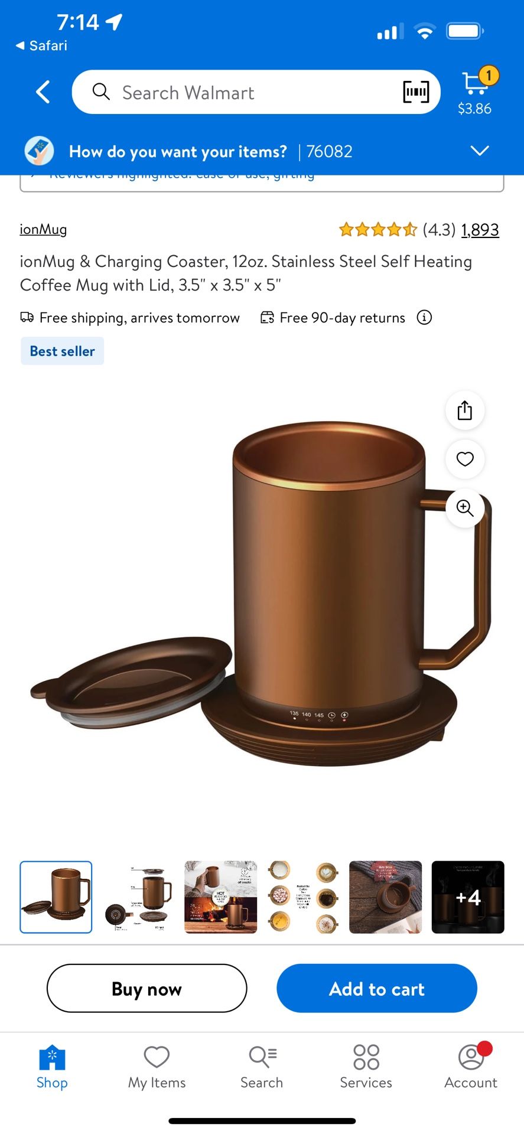Image resolution: width=524 pixels, height=1134 pixels.
Task: Open the free returns info icon
Action: (x=424, y=318)
